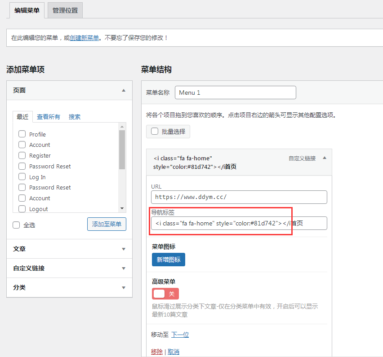The height and width of the screenshot is (357, 383).
Task: Click scrollbar down arrow in page list
Action: click(x=122, y=208)
